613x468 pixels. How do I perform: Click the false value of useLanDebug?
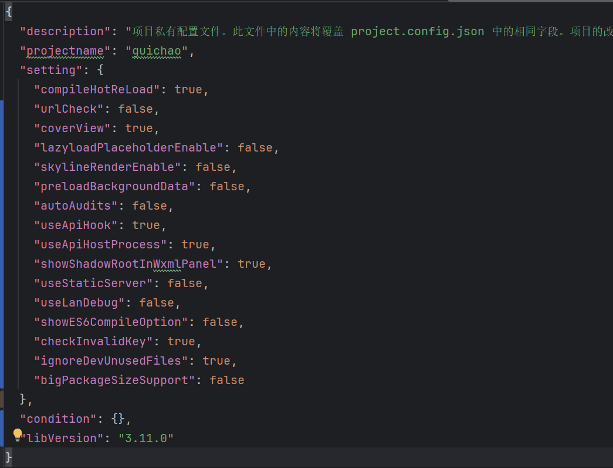click(157, 303)
